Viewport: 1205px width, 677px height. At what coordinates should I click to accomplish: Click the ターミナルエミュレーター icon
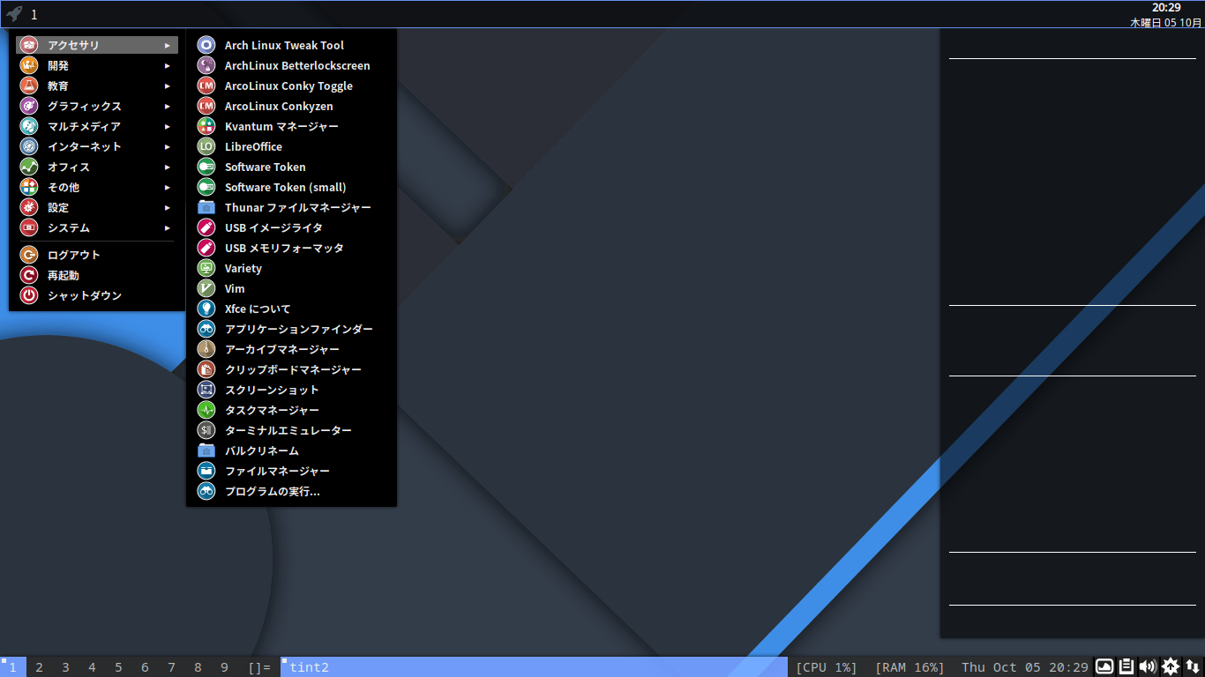click(x=206, y=430)
